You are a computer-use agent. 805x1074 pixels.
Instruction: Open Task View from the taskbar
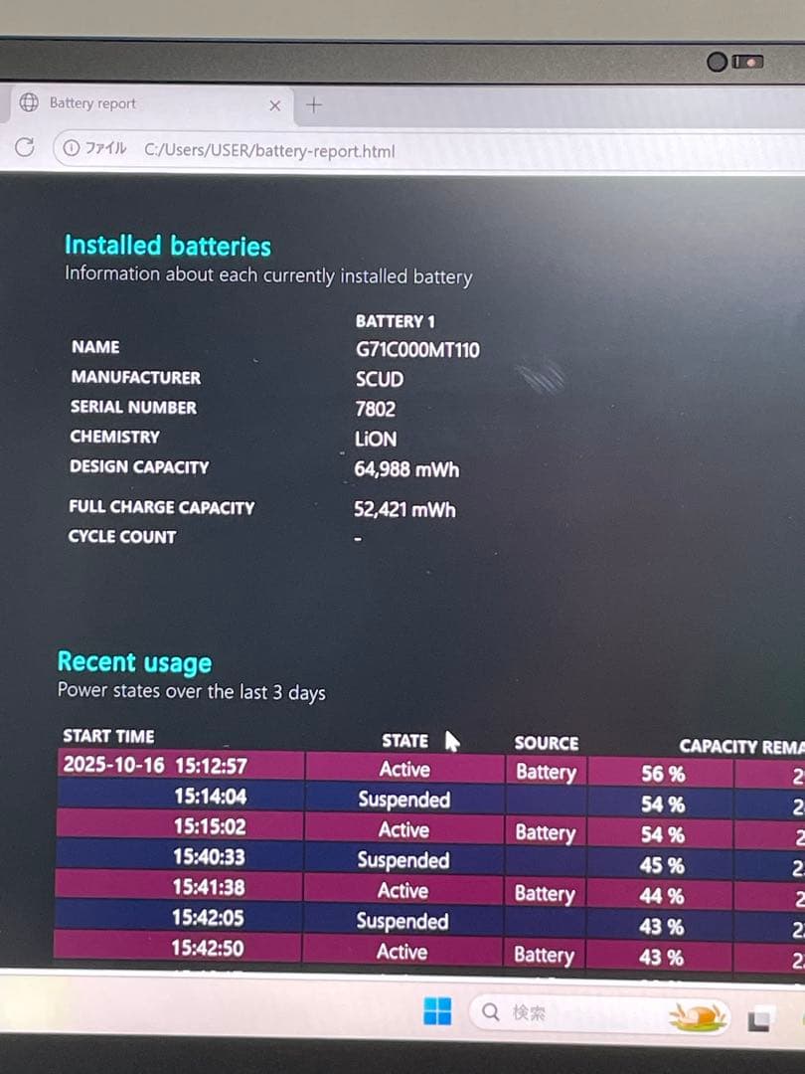761,1016
